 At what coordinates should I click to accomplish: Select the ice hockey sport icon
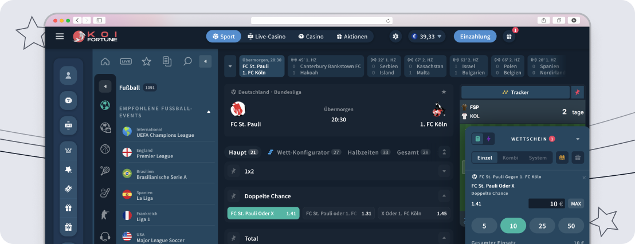[105, 192]
